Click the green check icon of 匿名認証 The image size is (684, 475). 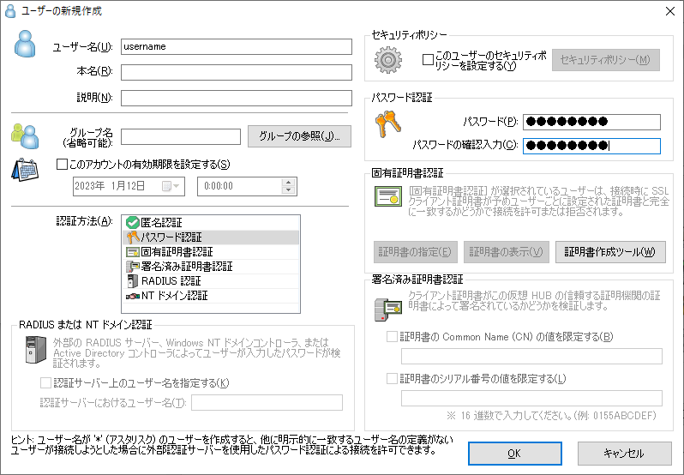click(x=132, y=222)
